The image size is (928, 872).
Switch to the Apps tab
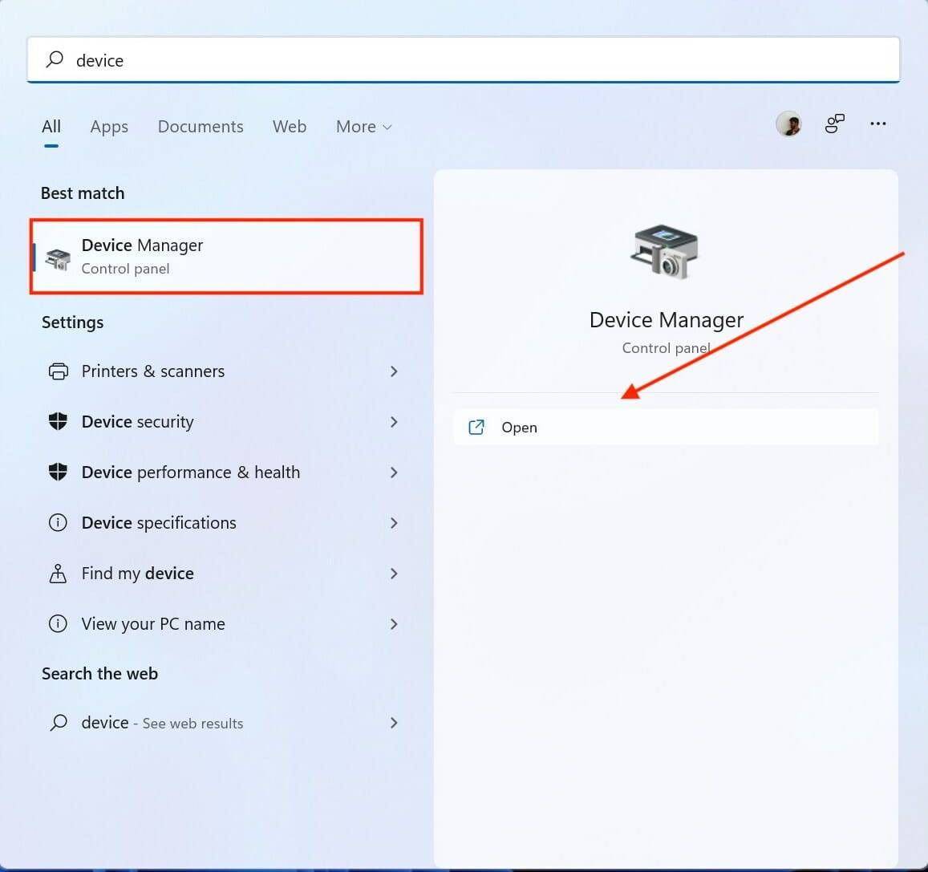coord(109,126)
